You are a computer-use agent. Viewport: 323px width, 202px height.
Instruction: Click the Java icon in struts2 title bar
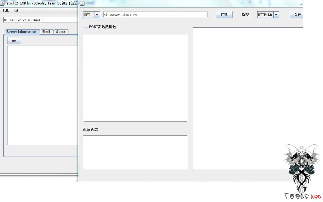(3, 3)
